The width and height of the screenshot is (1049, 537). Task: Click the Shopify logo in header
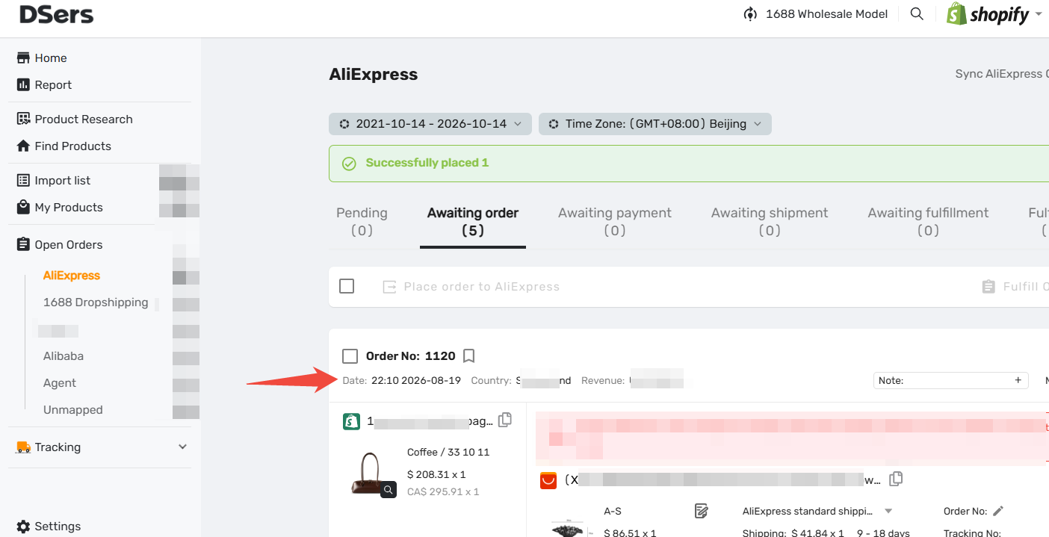pos(988,14)
